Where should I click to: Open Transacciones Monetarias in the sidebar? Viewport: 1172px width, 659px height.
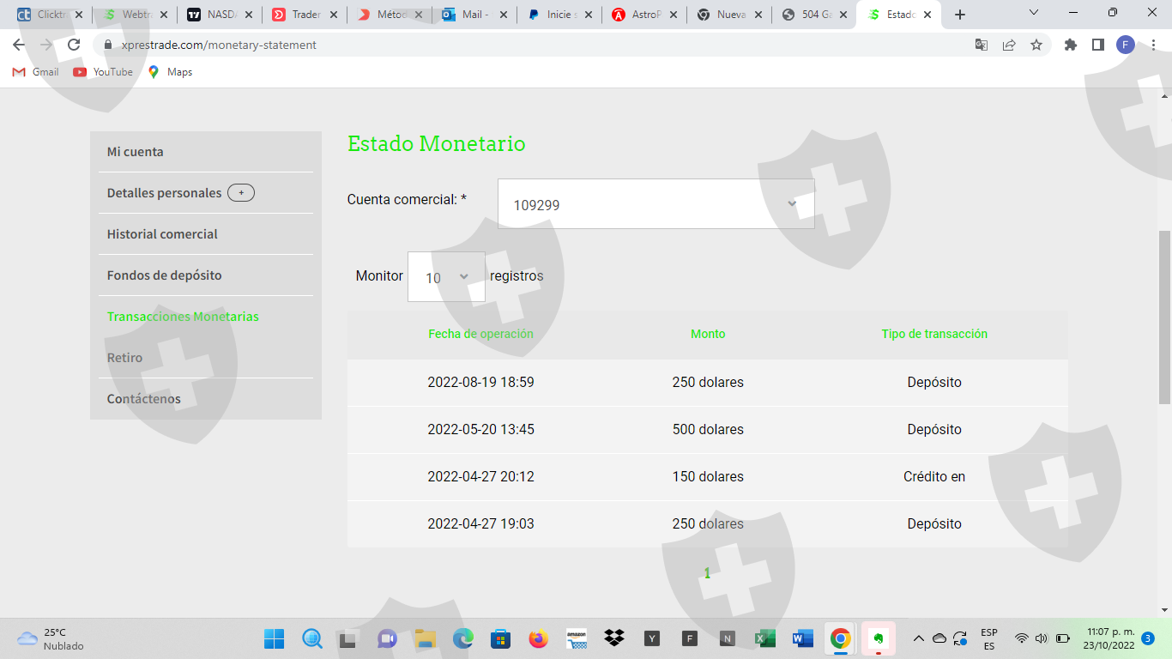coord(183,317)
